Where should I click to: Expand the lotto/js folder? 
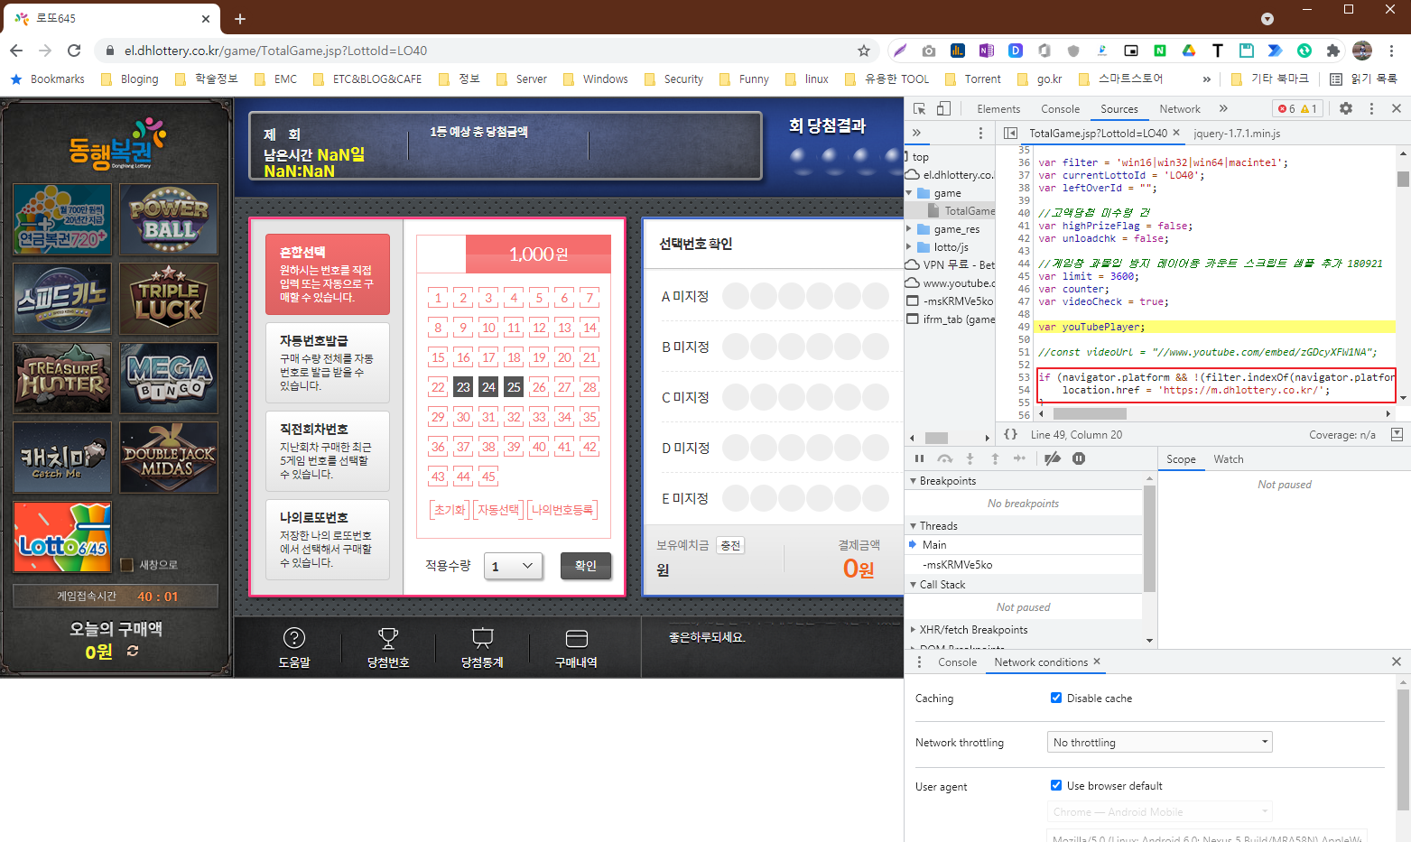tap(909, 247)
